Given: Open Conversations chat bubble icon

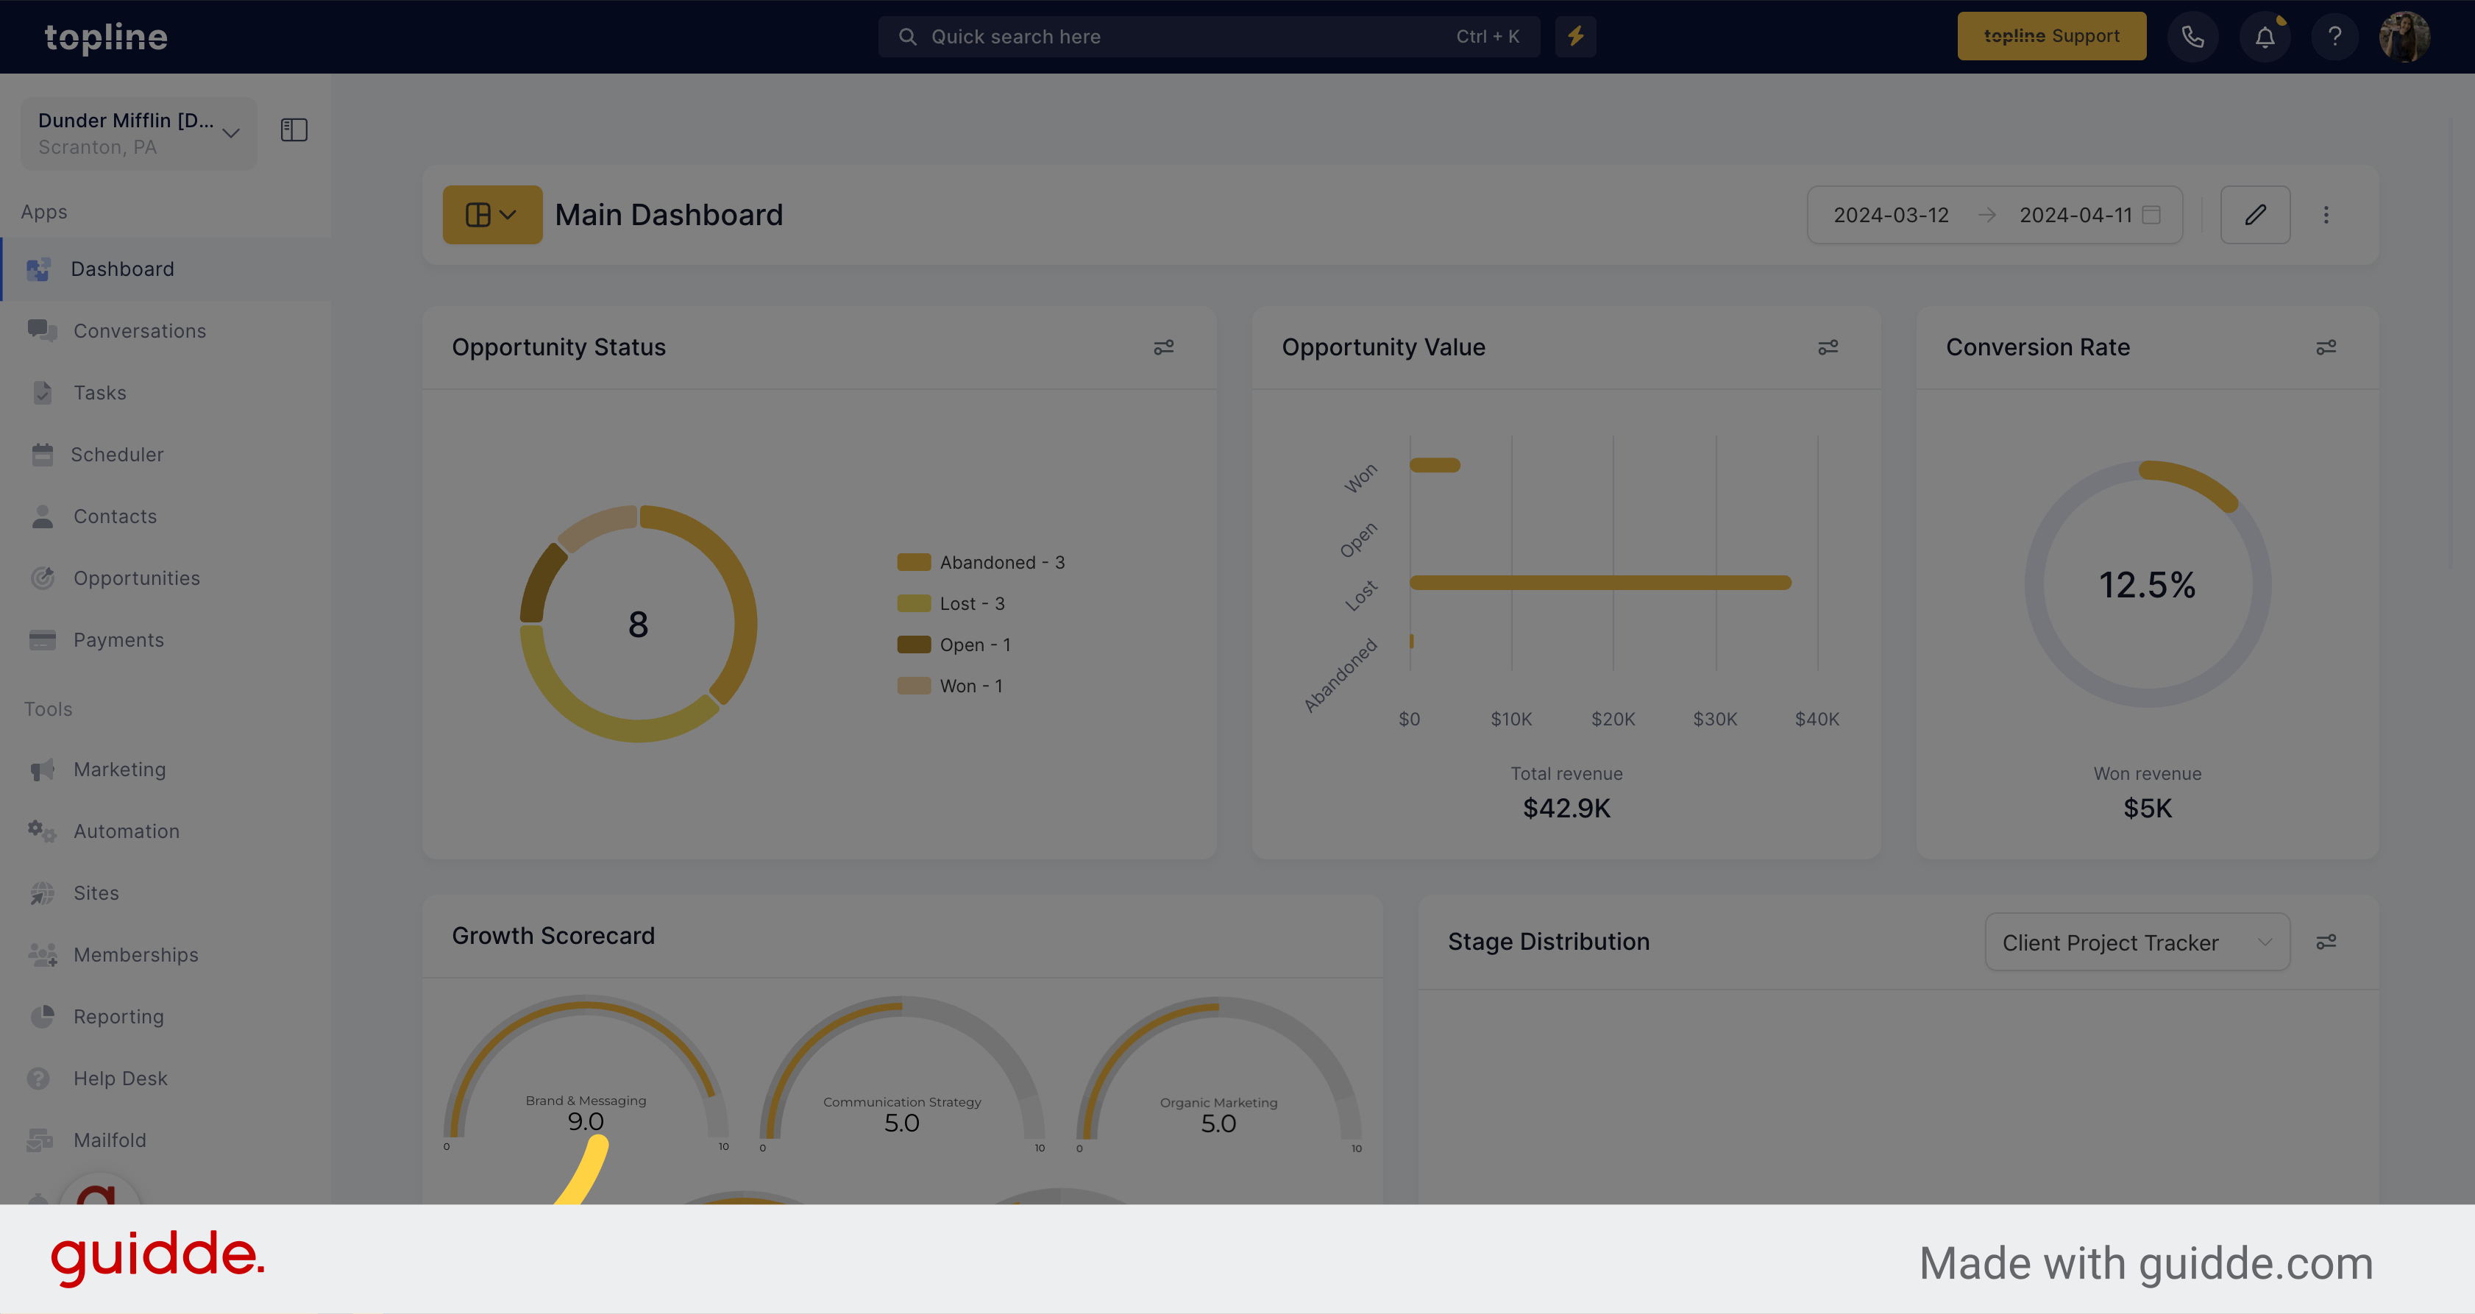Looking at the screenshot, I should [x=42, y=330].
